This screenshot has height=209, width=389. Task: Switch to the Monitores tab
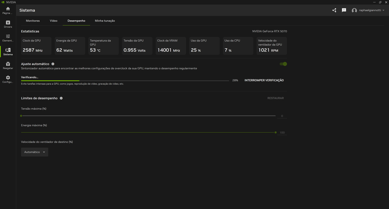[x=33, y=21]
